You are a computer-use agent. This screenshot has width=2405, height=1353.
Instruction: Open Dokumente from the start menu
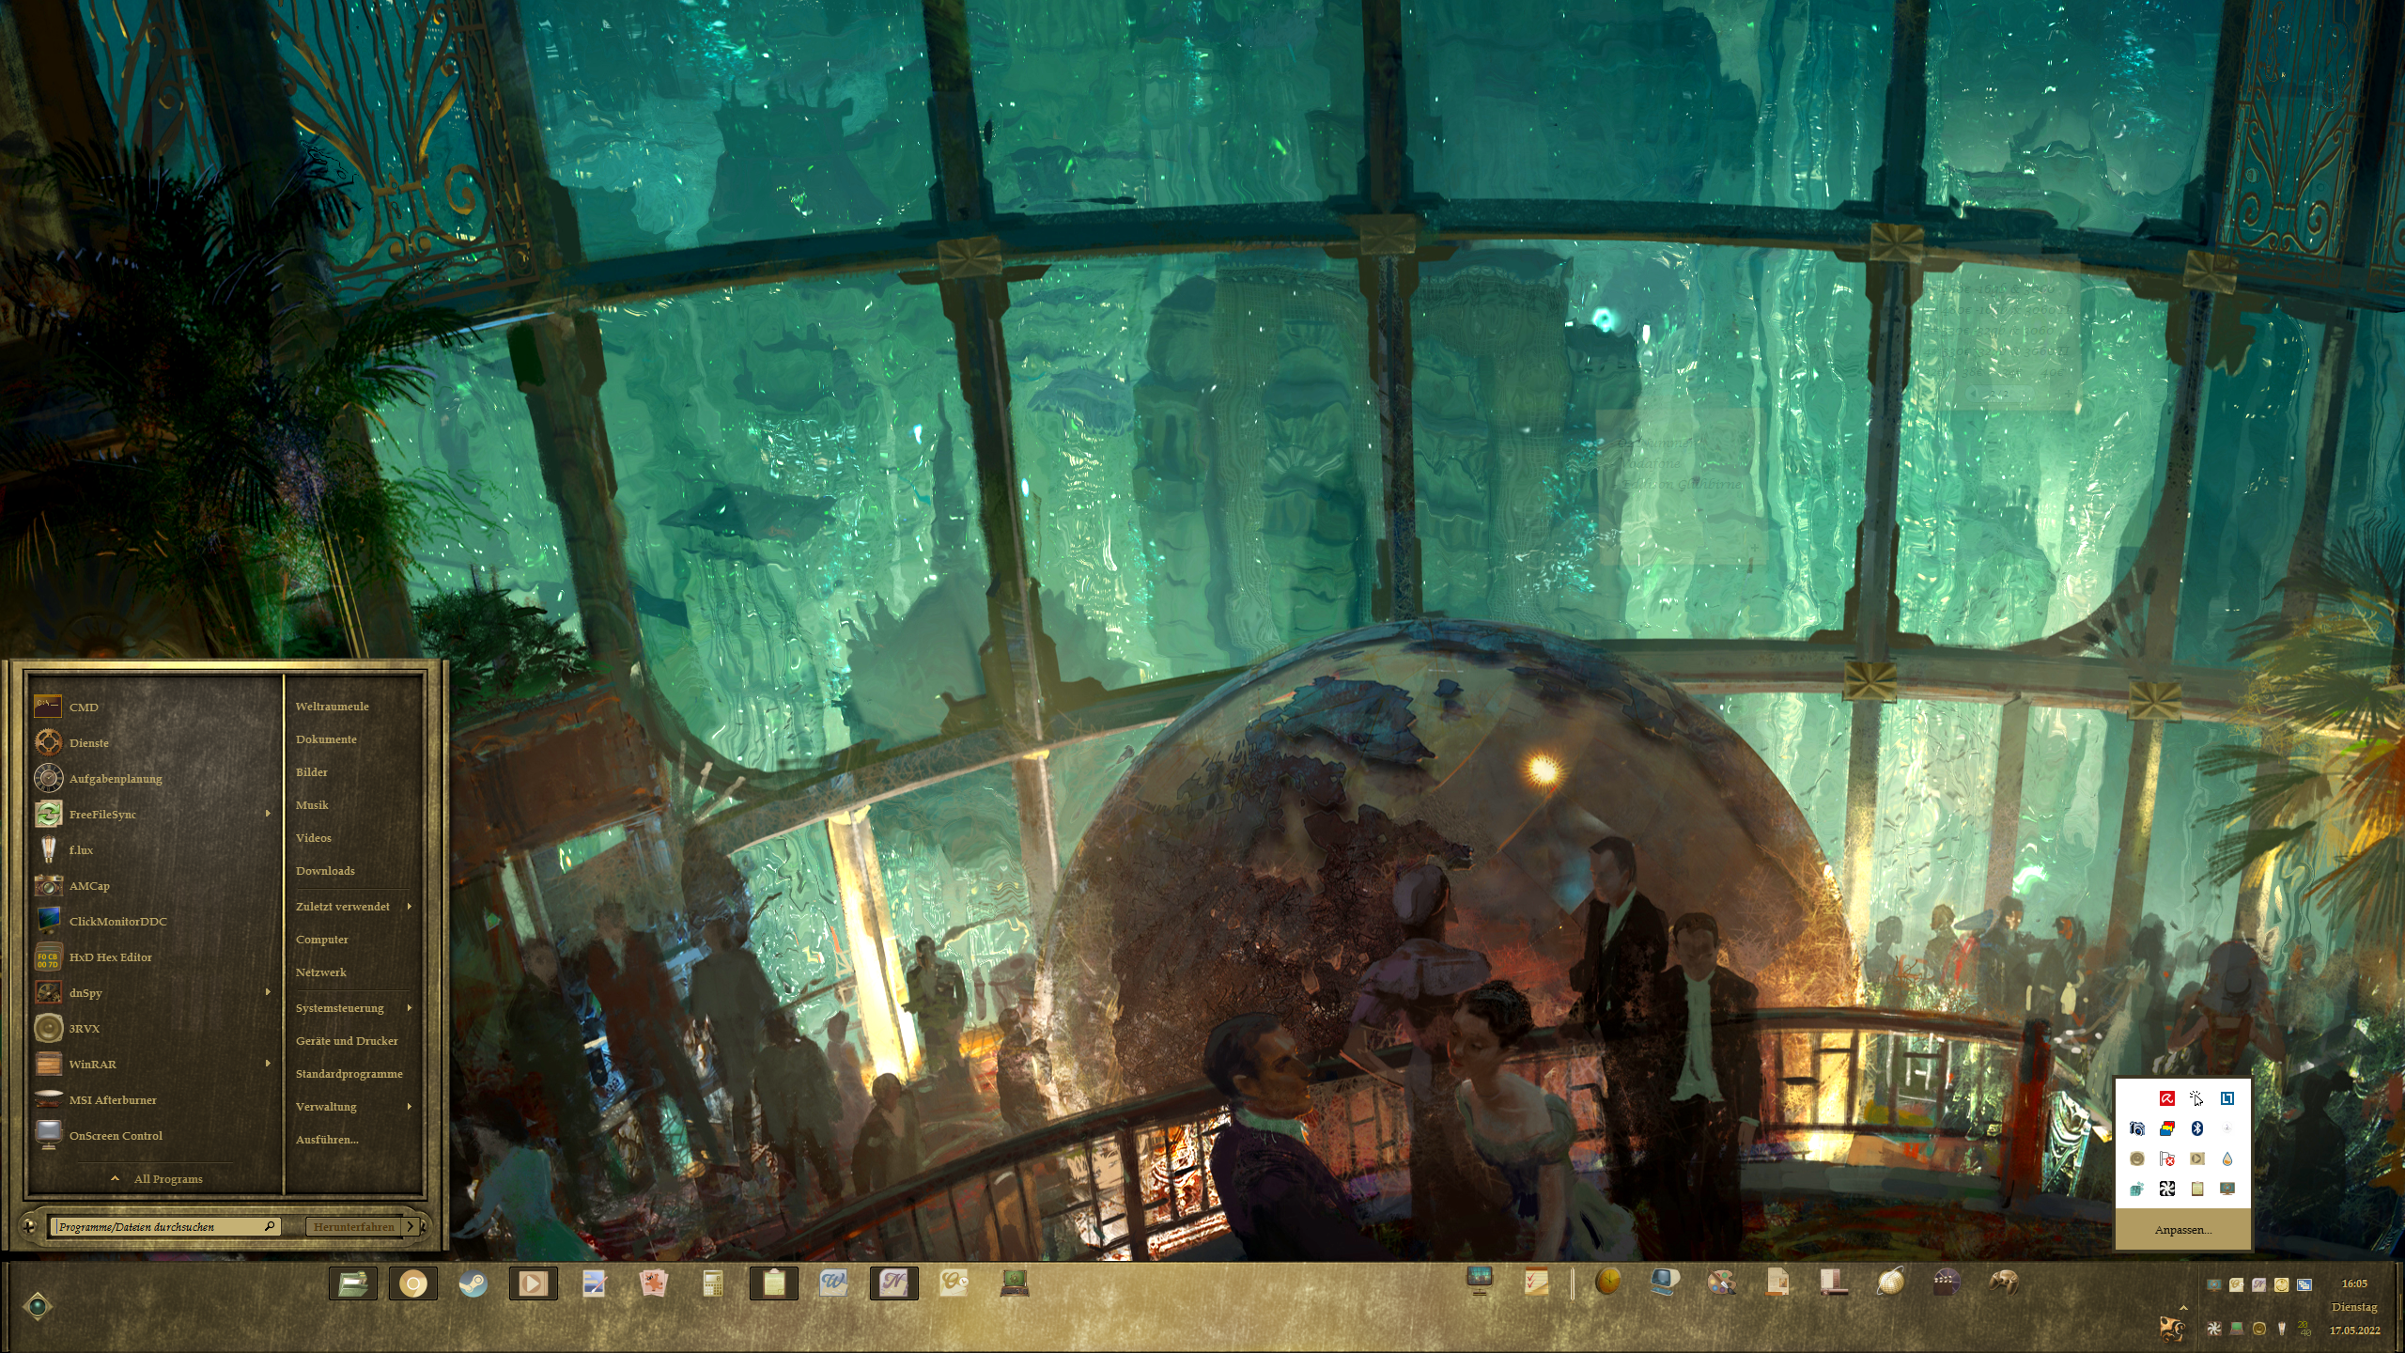(x=326, y=739)
